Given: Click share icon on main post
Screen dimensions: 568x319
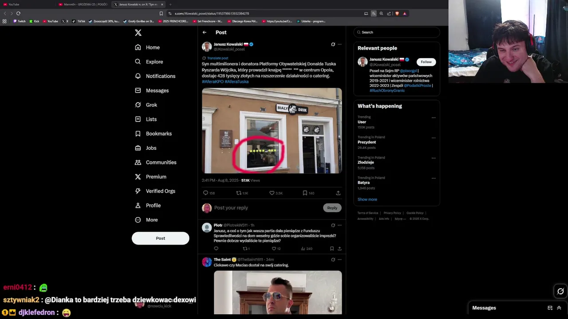Looking at the screenshot, I should (x=338, y=193).
